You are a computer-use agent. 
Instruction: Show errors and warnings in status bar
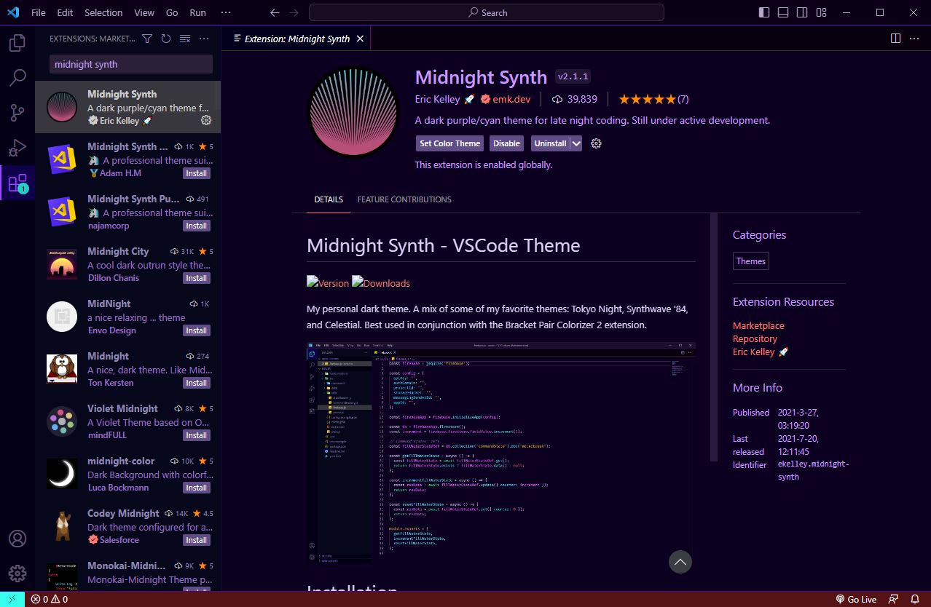tap(50, 600)
